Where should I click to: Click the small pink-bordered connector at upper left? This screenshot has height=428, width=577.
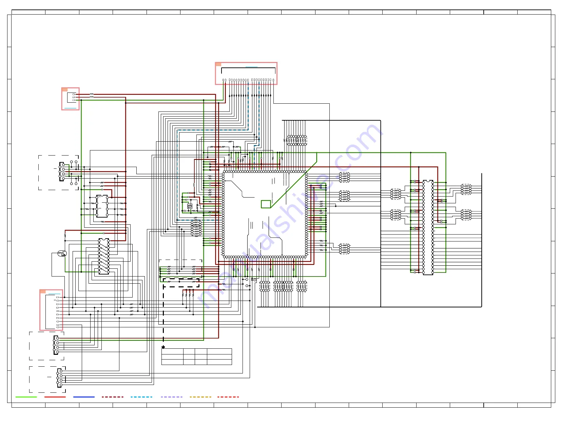point(70,99)
